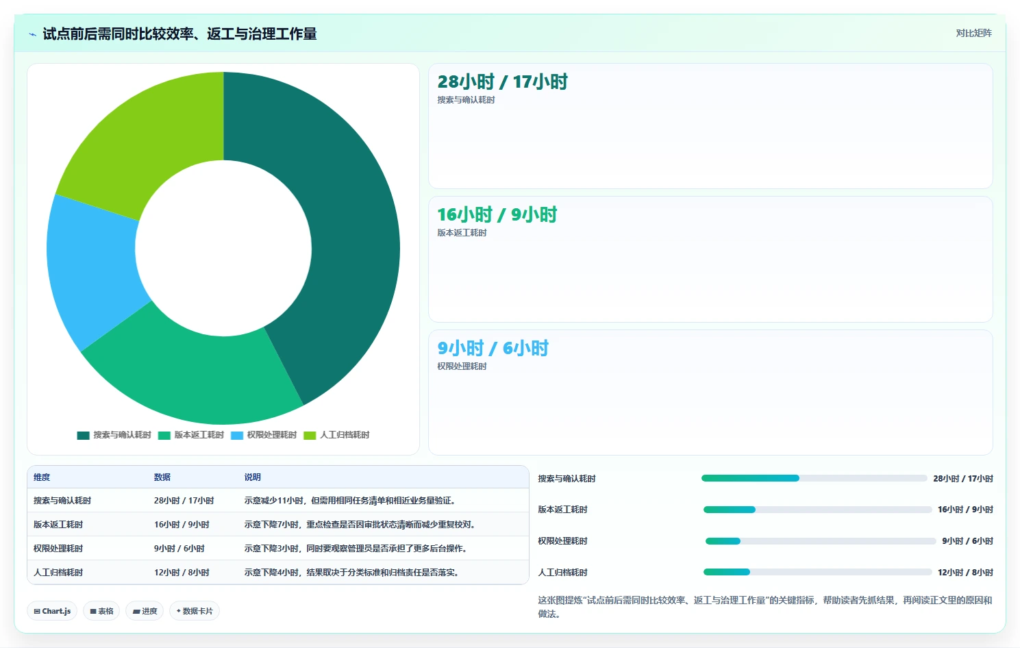Click the 搜索与确认耗时 progress bar
Screen dimensions: 1020x648
tap(814, 478)
